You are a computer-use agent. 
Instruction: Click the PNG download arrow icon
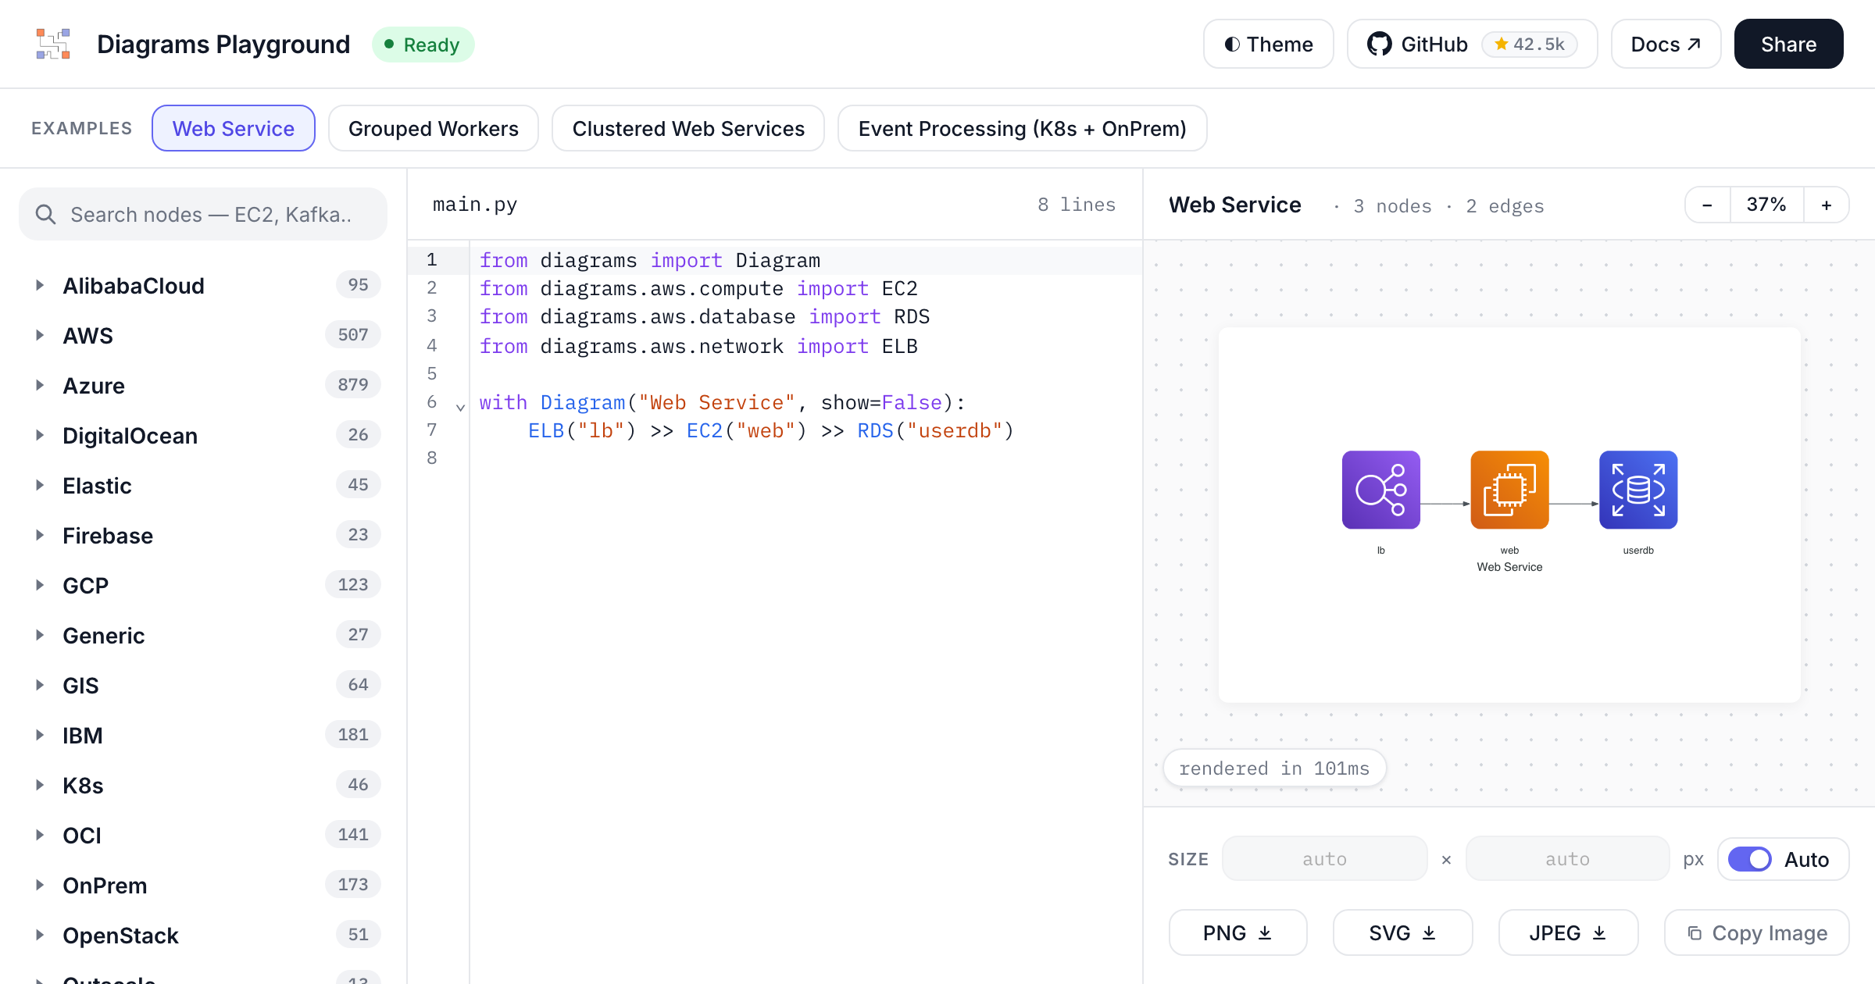coord(1265,933)
